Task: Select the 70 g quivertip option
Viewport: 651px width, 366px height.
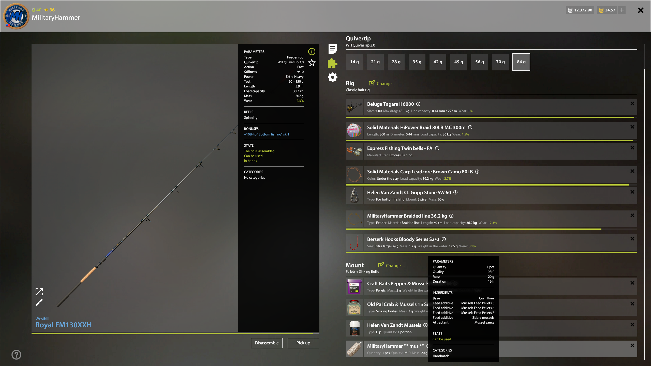Action: click(x=500, y=62)
